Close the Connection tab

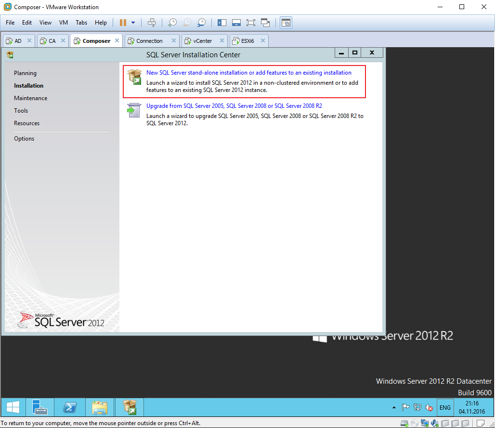(x=174, y=40)
